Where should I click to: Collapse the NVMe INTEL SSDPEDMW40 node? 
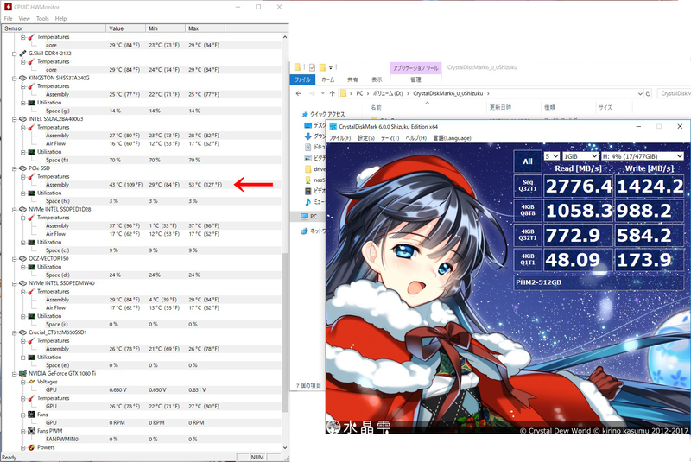click(15, 283)
